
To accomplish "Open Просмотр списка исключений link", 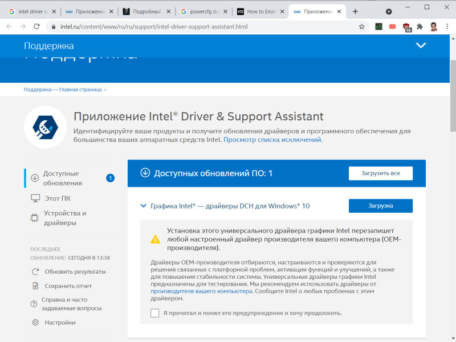I will coord(273,140).
